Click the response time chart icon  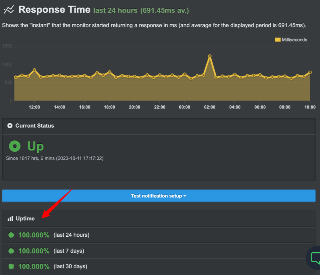click(x=9, y=10)
